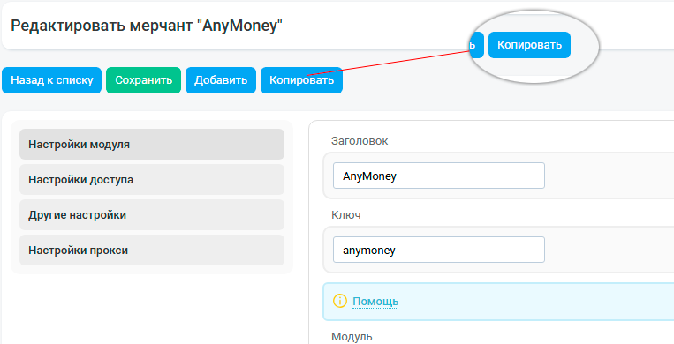Open the Настройки модуля section
The image size is (674, 344).
[x=152, y=145]
